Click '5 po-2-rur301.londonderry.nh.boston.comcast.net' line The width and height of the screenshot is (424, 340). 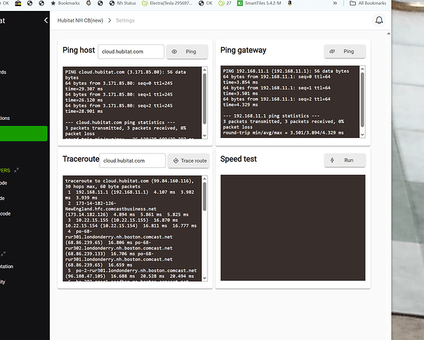click(x=132, y=271)
